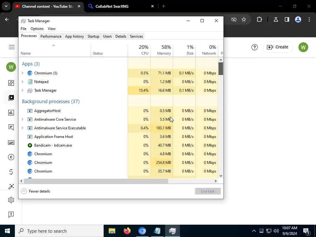Click the End task button
This screenshot has height=237, width=316.
click(x=208, y=191)
